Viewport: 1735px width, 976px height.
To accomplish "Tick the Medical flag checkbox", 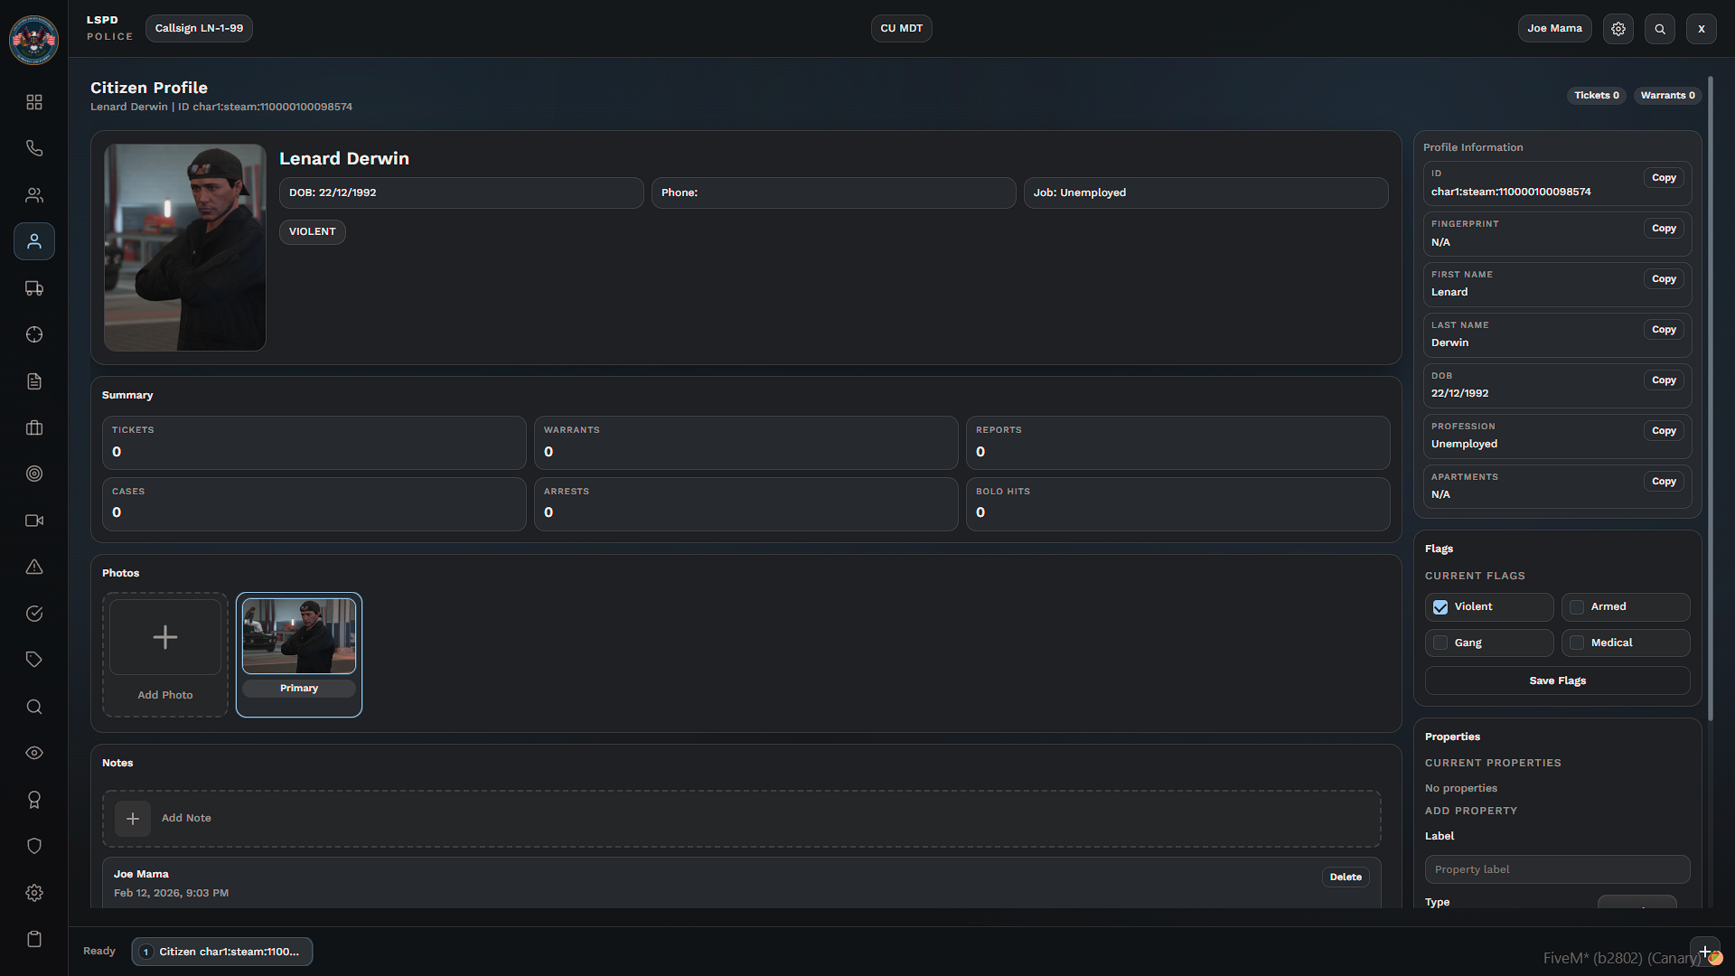I will [1577, 643].
